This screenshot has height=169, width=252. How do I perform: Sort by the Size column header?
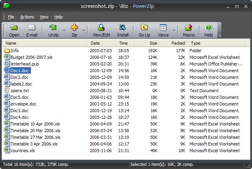(x=147, y=43)
